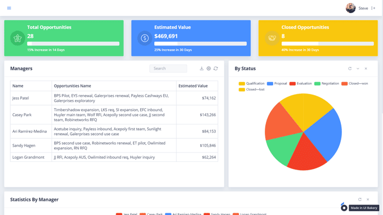Refresh the Managers table
383x215 pixels.
pos(216,68)
